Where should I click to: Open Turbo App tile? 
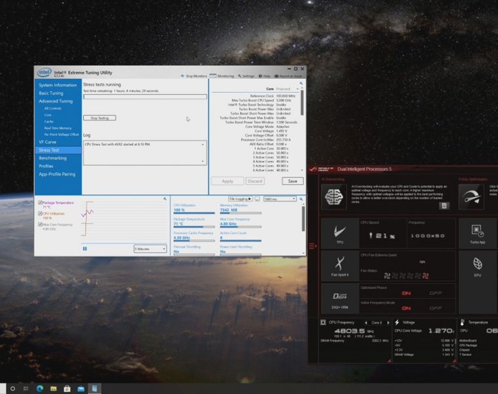[478, 233]
